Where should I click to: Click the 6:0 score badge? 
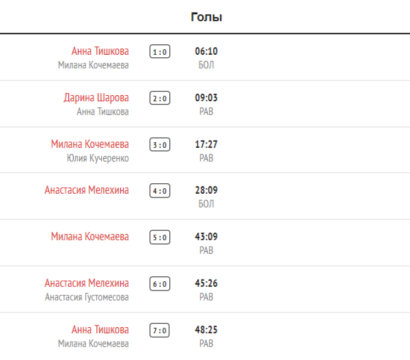160,284
